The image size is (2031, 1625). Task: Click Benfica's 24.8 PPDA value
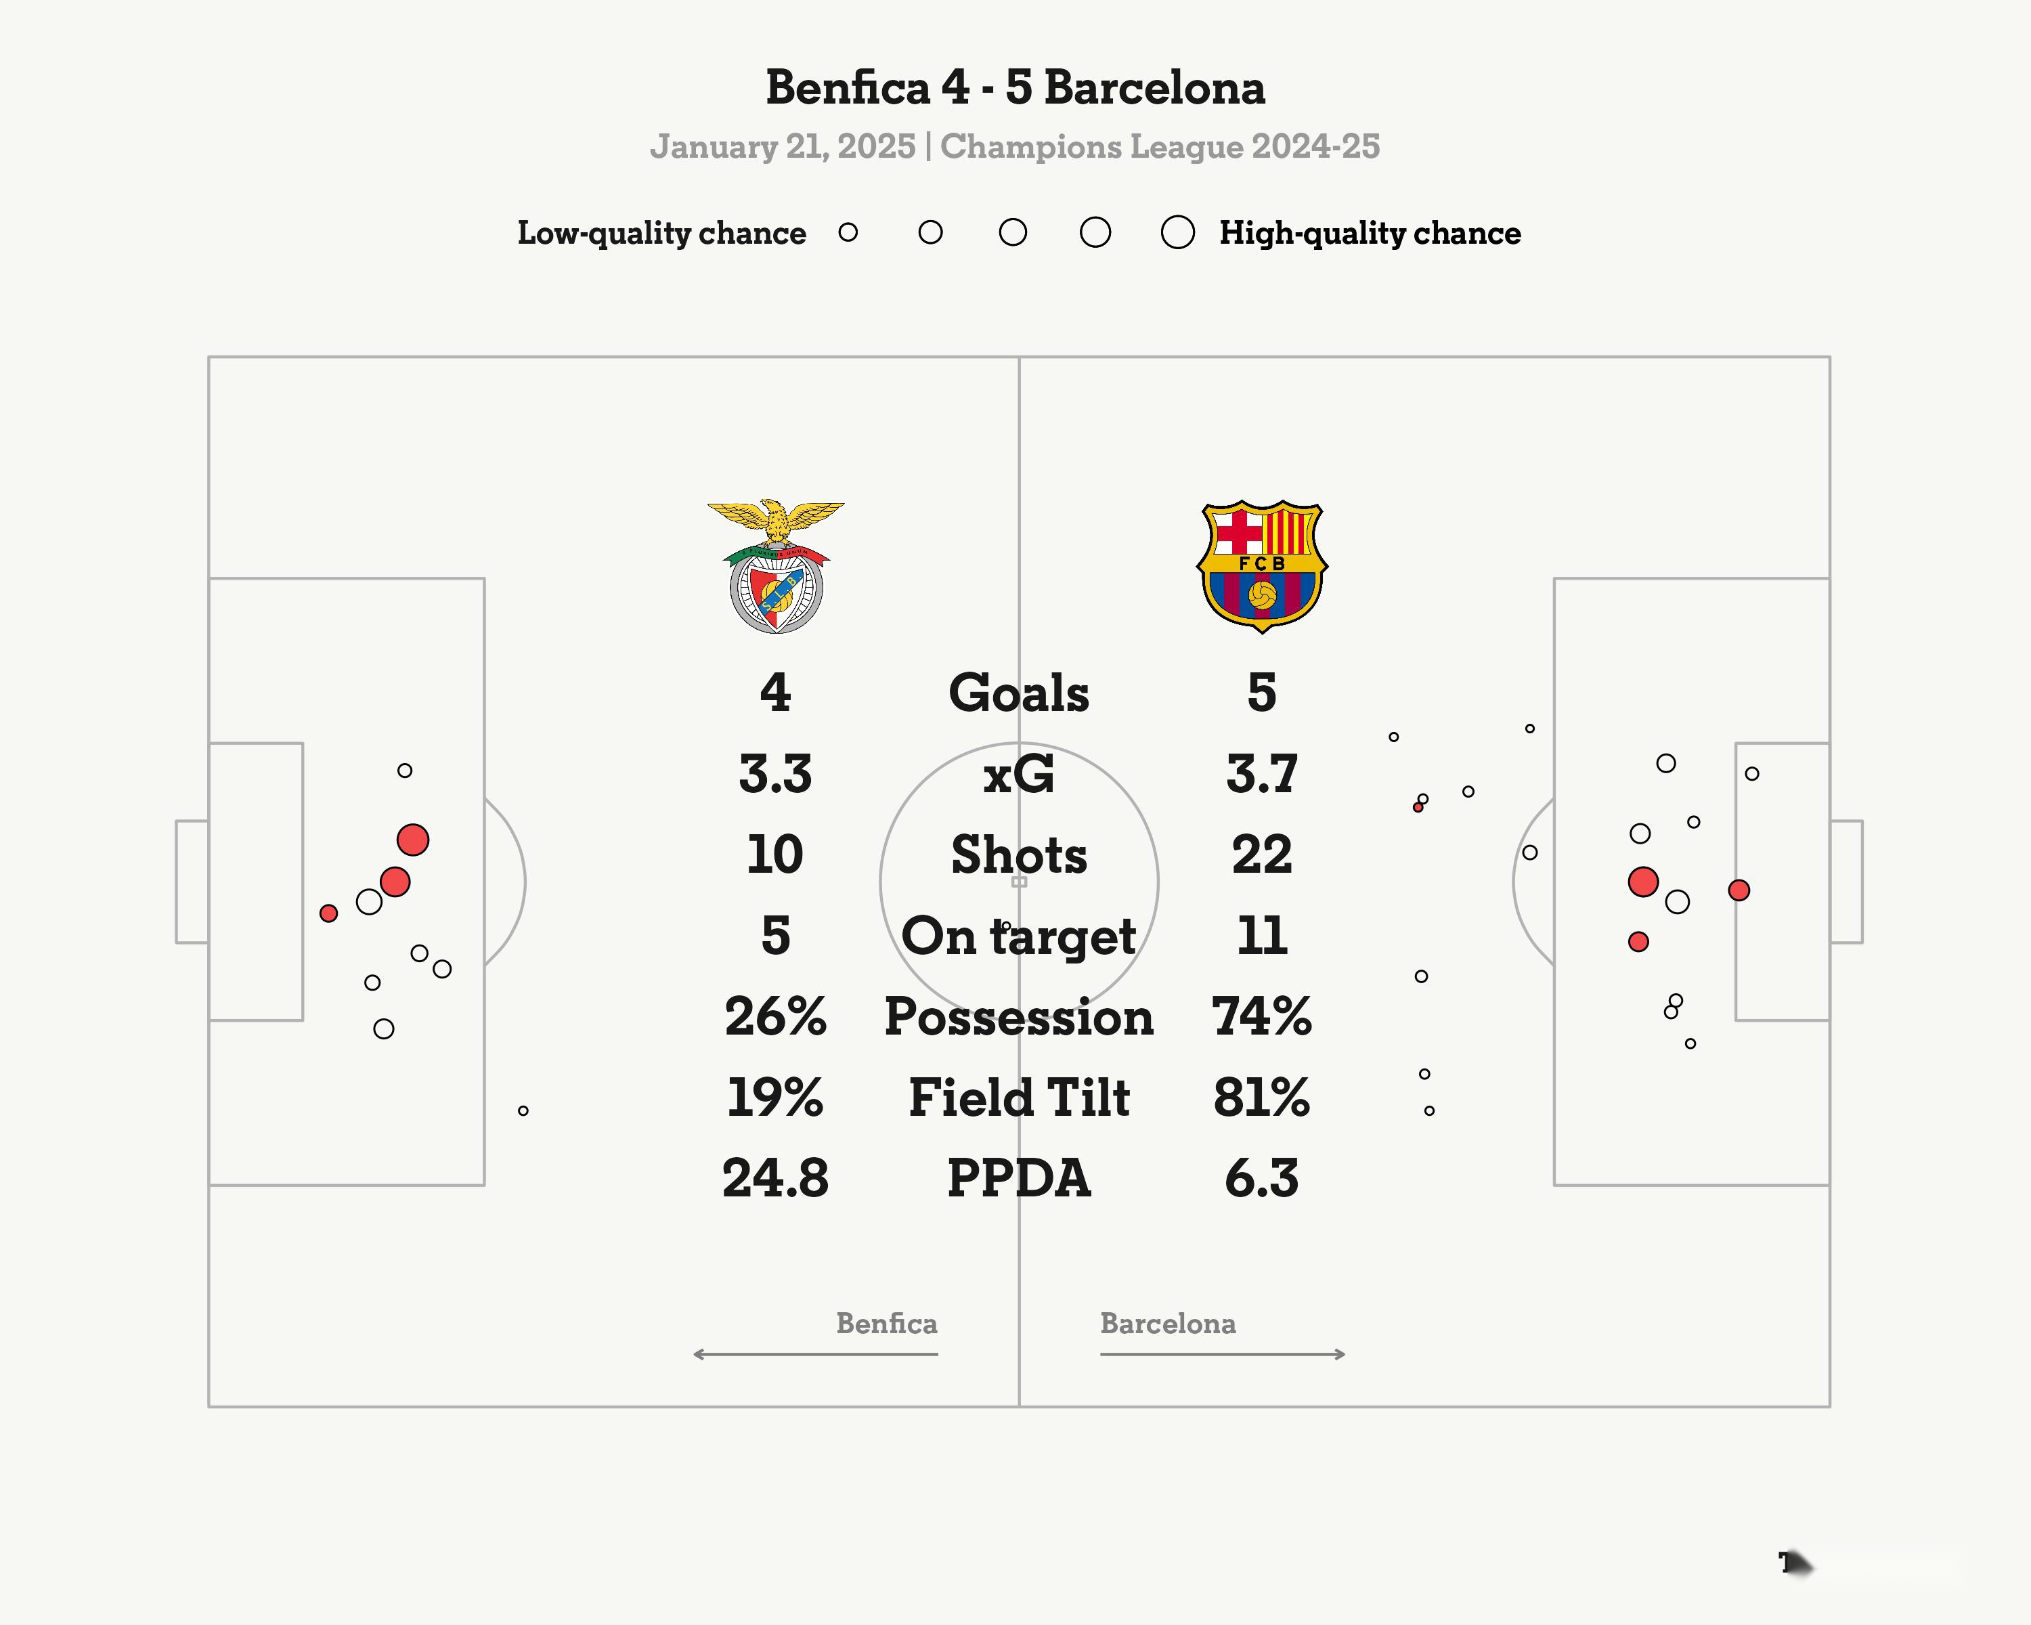[775, 1179]
